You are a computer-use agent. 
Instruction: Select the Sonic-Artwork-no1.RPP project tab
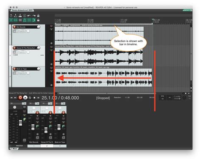(x=22, y=10)
